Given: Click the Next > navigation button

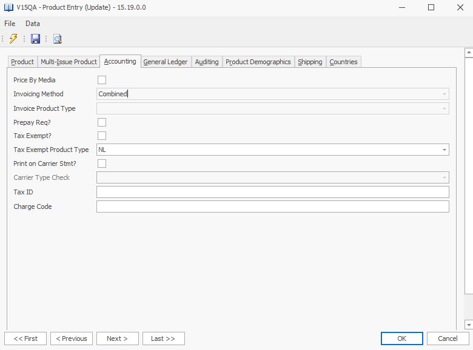Looking at the screenshot, I should pyautogui.click(x=116, y=338).
